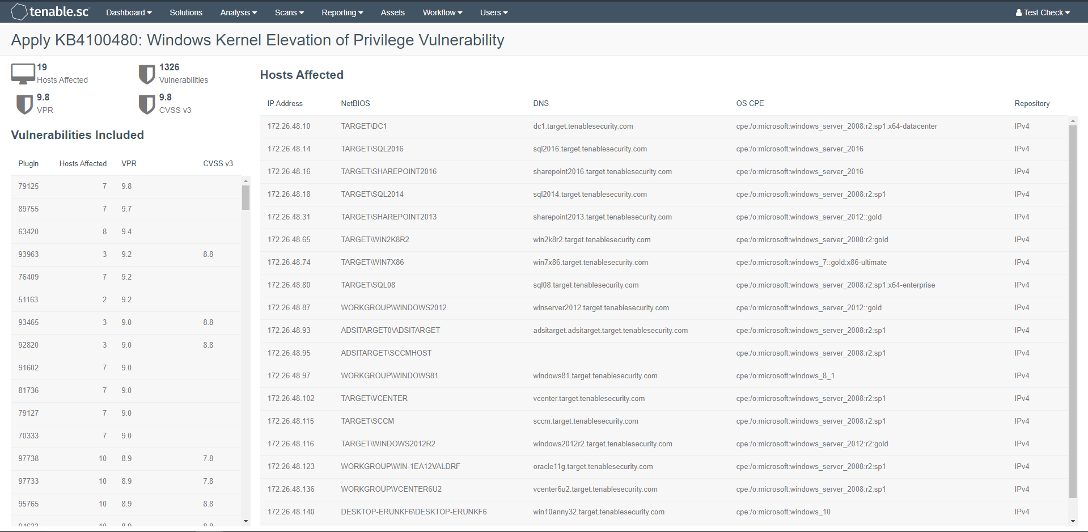This screenshot has width=1088, height=532.
Task: Click the CVSS v3 shield icon
Action: [146, 103]
